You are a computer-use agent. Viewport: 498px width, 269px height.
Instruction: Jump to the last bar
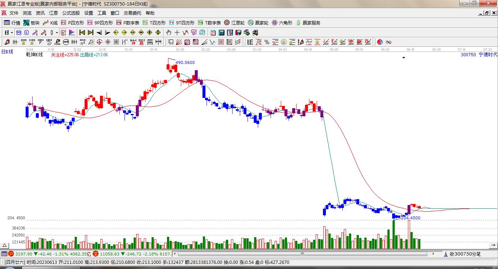90,33
